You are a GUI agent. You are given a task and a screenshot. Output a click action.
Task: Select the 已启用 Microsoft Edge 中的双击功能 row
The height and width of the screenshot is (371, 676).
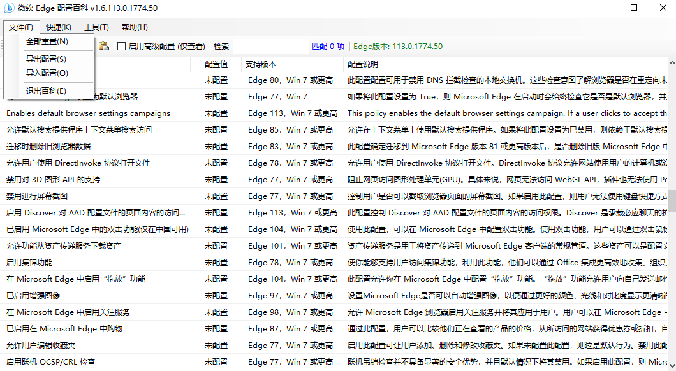334,229
